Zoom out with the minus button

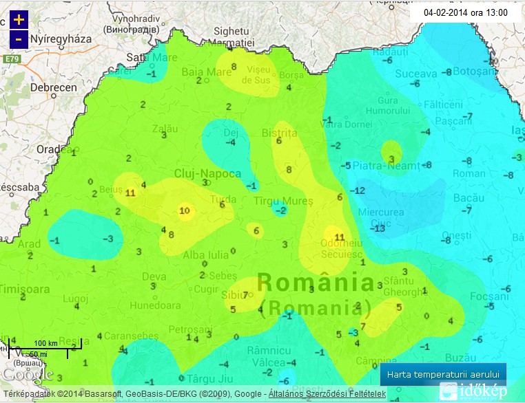(18, 40)
